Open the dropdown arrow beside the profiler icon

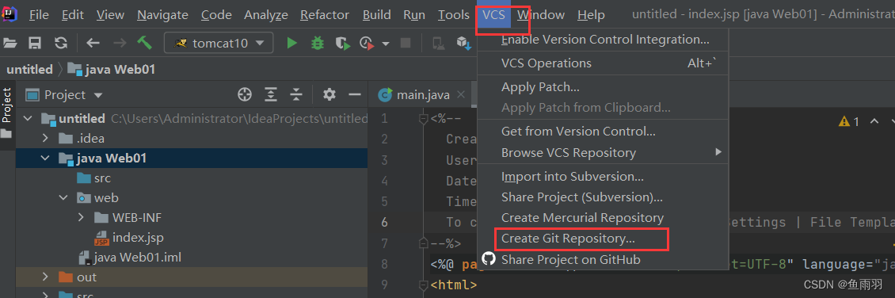[387, 44]
